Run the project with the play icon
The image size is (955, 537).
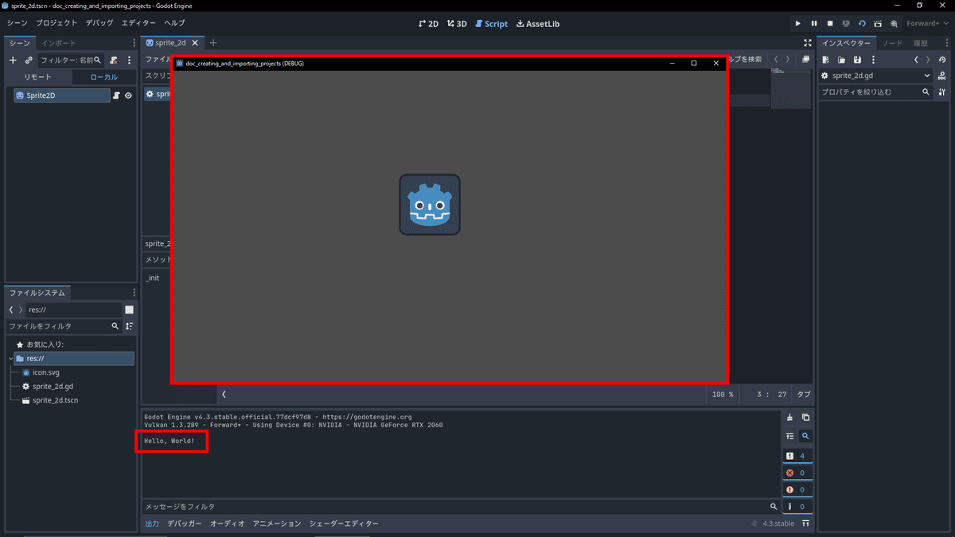click(798, 24)
